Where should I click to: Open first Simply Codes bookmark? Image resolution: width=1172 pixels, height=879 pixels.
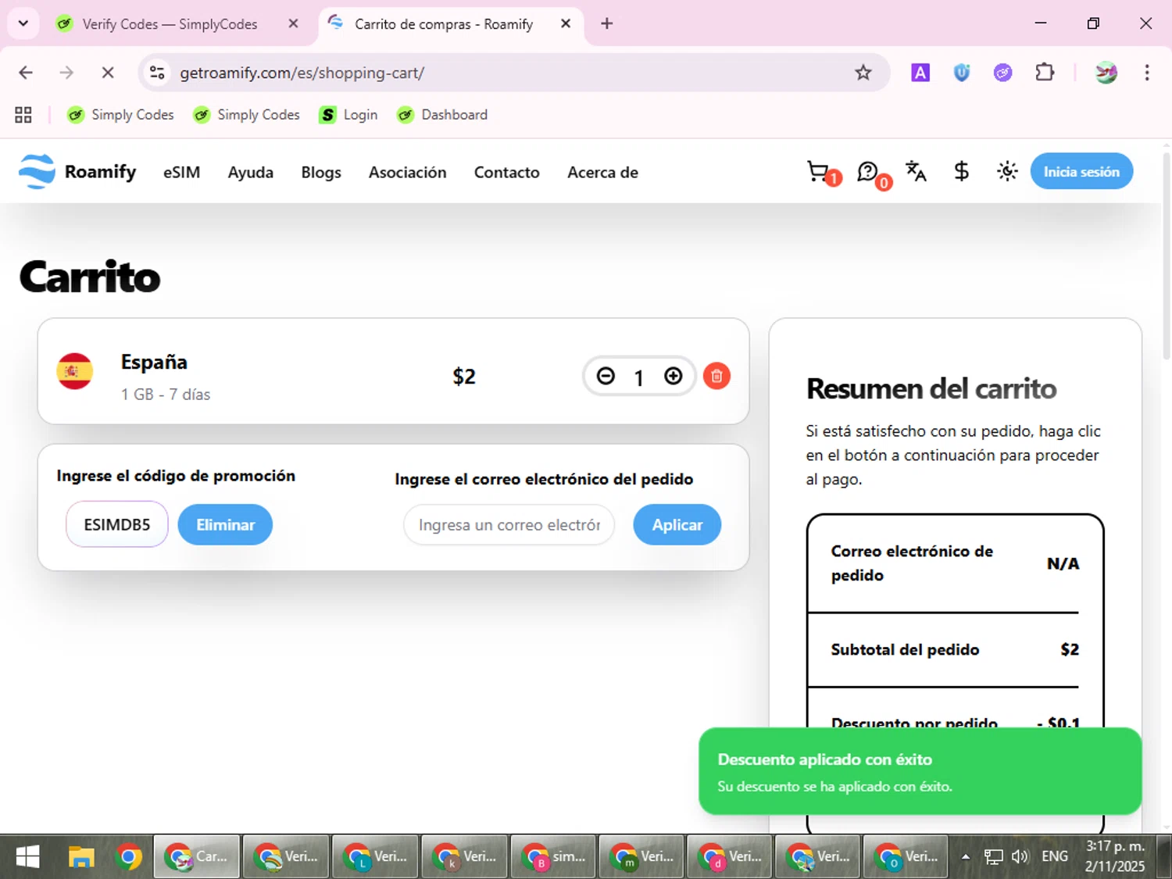tap(120, 115)
